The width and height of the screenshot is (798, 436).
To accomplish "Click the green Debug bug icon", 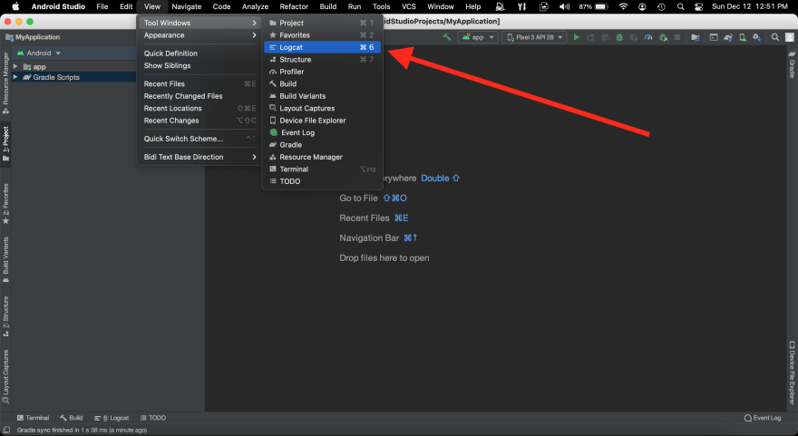I will tap(619, 37).
